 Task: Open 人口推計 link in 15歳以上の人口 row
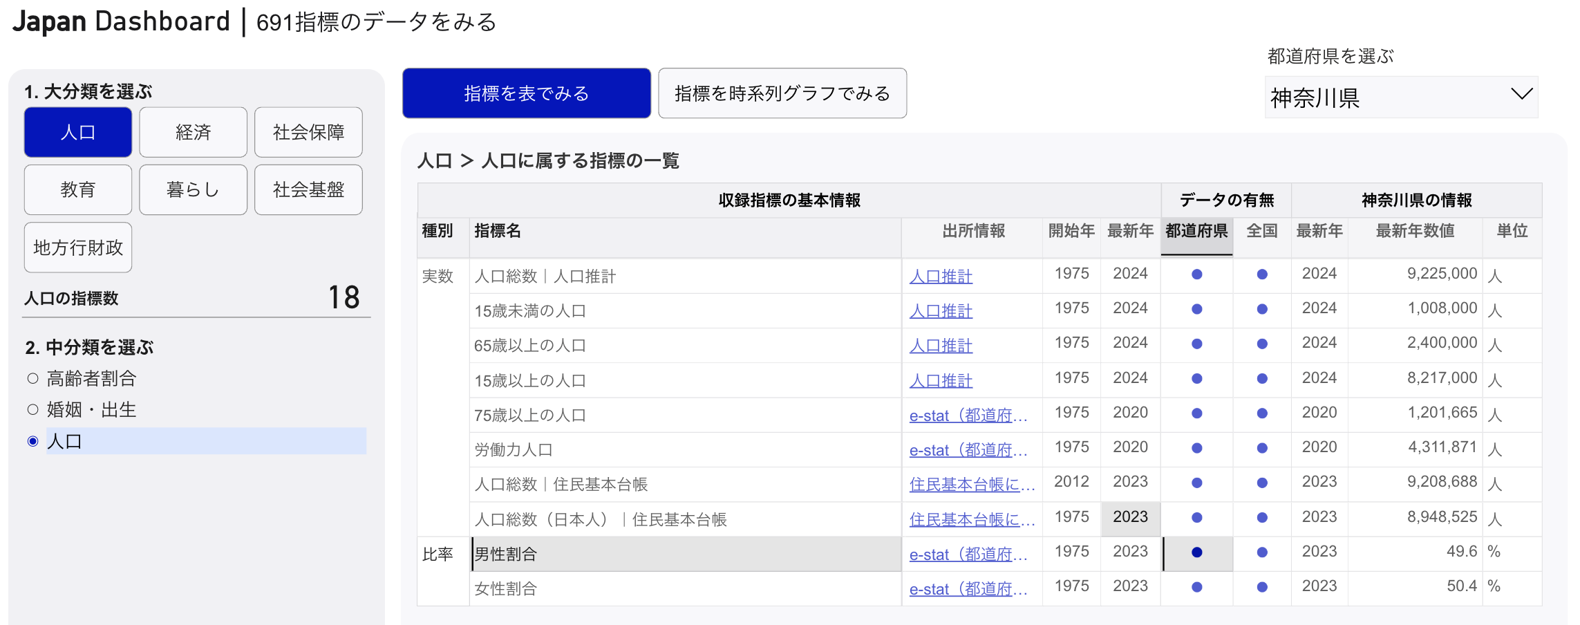(x=941, y=381)
